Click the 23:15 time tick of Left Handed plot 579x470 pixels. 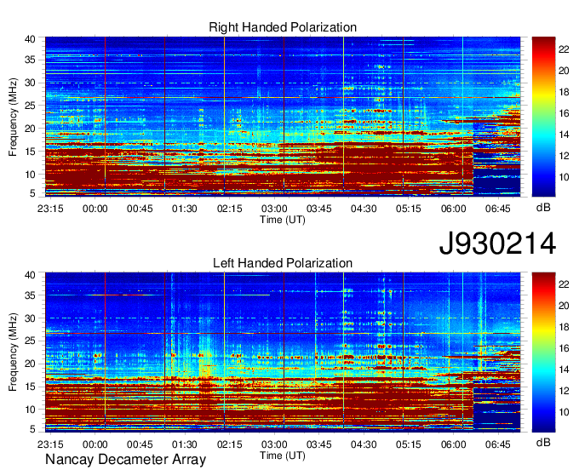[x=50, y=444]
